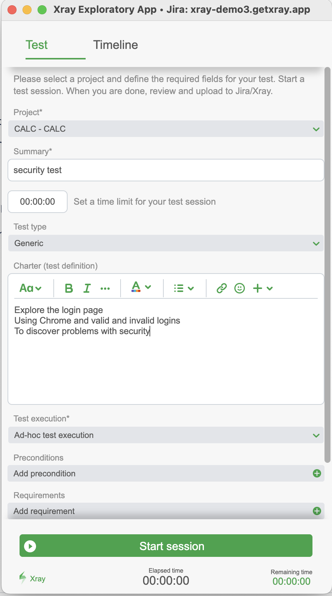Screen dimensions: 332x596
Task: Edit the Summary field containing security test
Action: pos(166,170)
